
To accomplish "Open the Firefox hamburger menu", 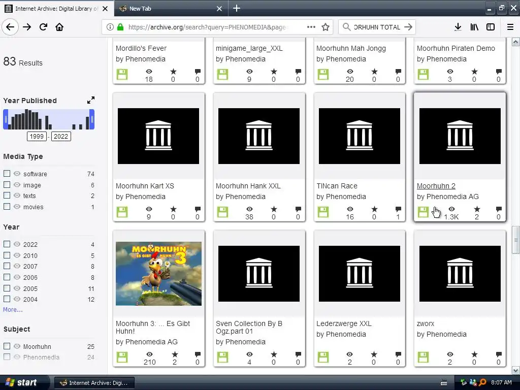I will pyautogui.click(x=510, y=27).
